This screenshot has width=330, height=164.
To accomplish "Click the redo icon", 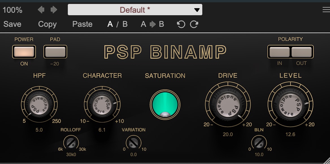I will pos(194,25).
